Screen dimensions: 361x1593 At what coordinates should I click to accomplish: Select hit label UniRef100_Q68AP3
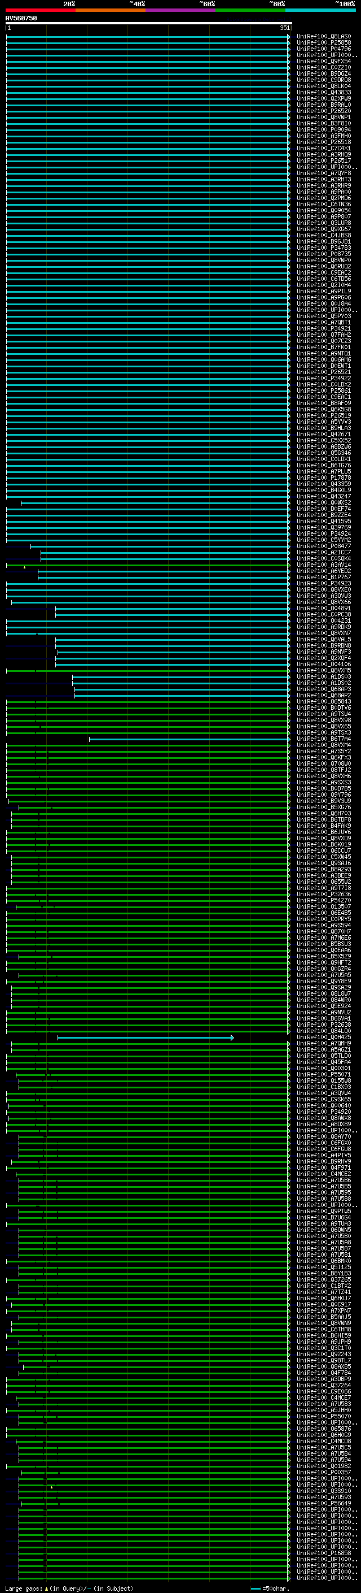(x=324, y=689)
